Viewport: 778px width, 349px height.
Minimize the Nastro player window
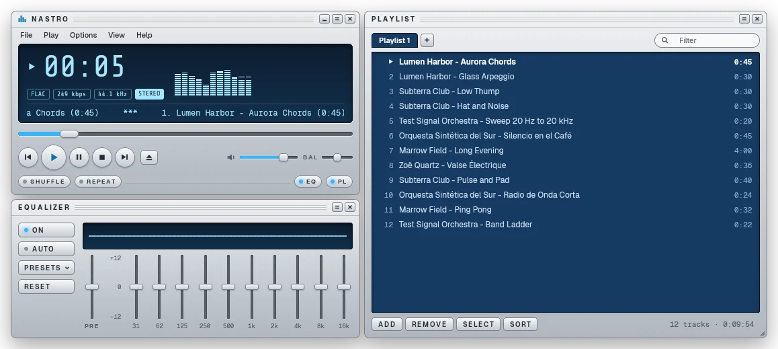[325, 19]
